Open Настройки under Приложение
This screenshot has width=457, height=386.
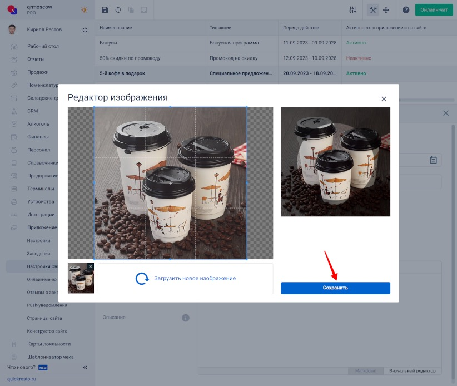click(38, 240)
